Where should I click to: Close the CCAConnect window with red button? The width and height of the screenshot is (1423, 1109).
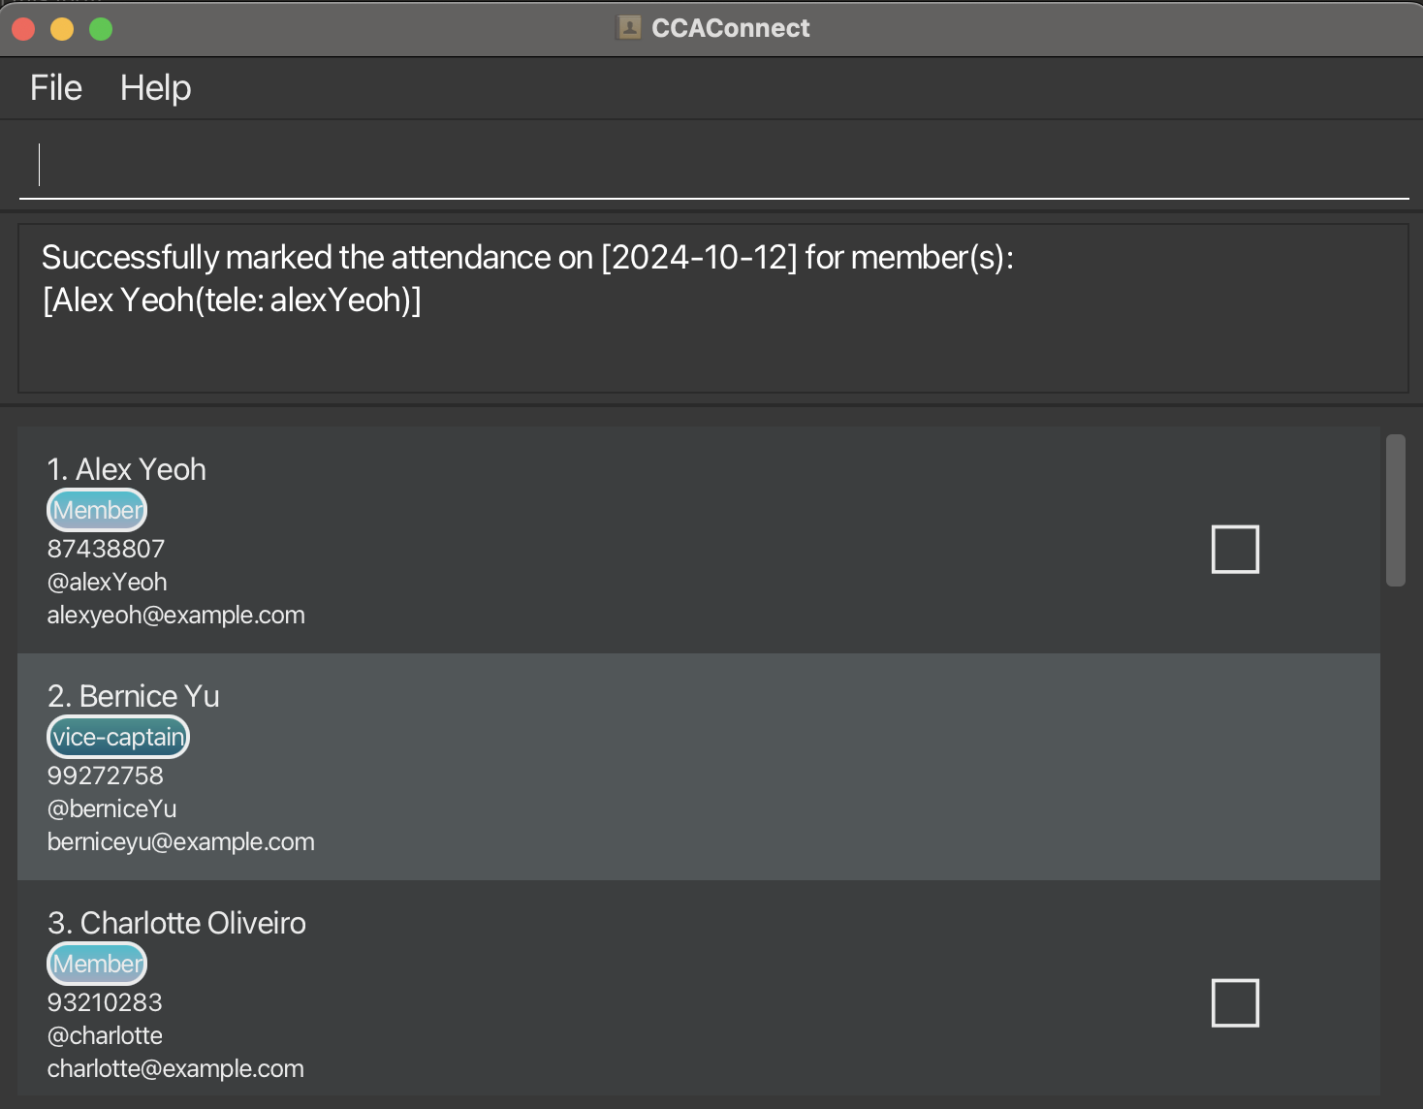[x=23, y=29]
